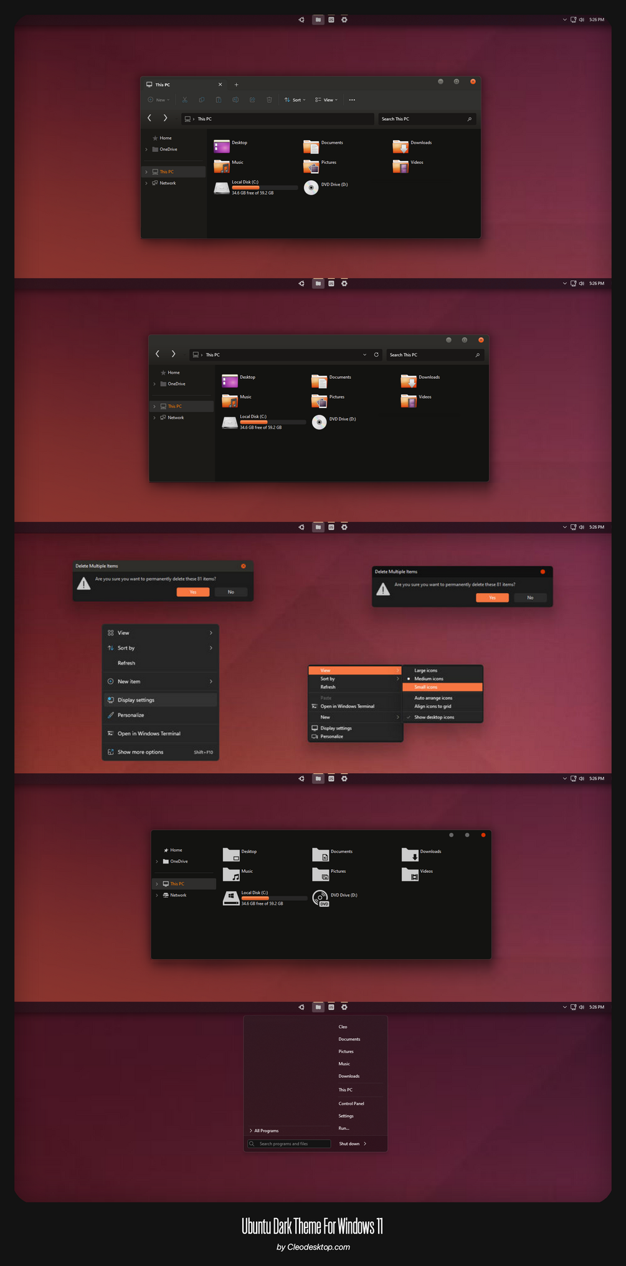Open Documents from the Start menu list
Screen dimensions: 626x1266
(349, 1039)
